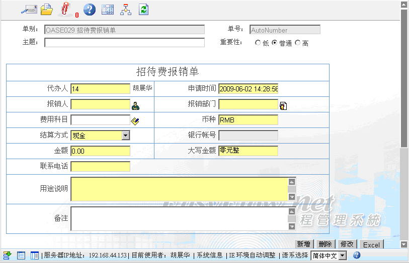Click into the 主题 text field
The height and width of the screenshot is (263, 409).
(124, 43)
